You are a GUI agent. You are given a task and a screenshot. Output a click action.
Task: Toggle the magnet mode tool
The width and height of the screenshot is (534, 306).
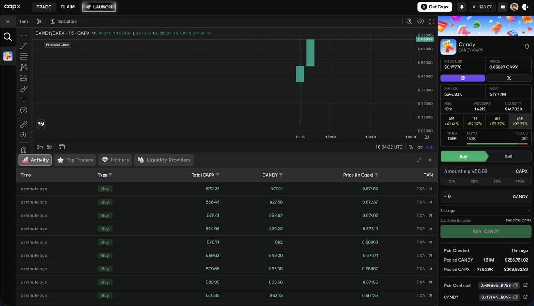(24, 149)
